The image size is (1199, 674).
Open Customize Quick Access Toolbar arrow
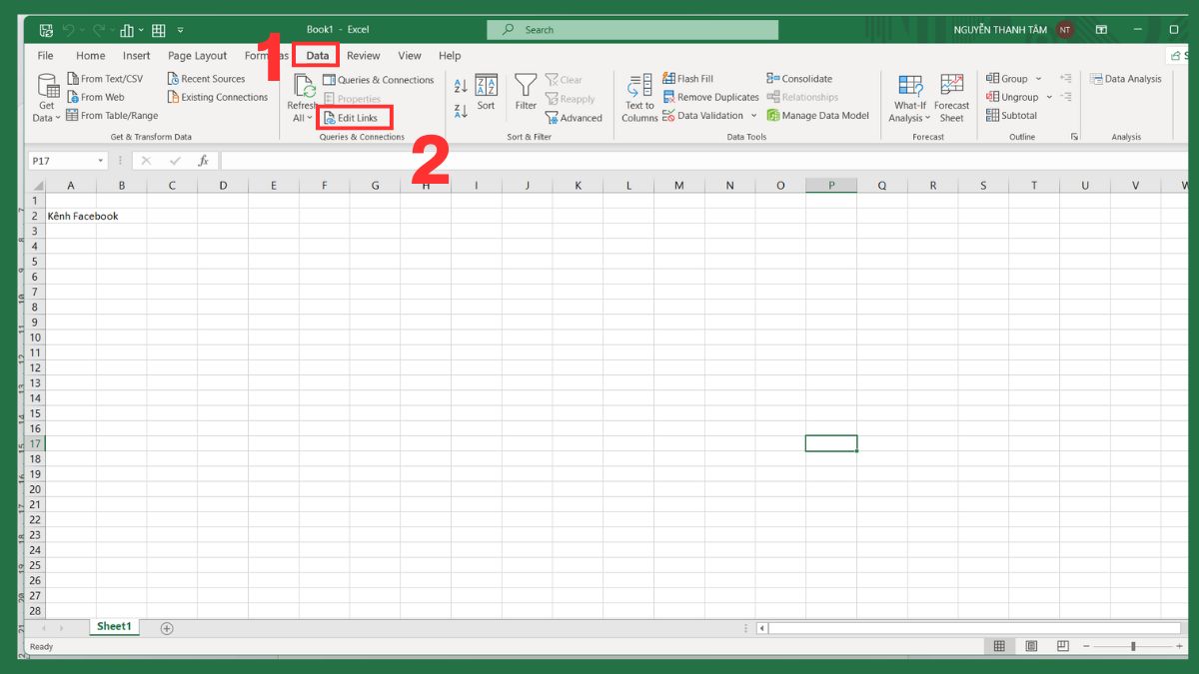pos(181,30)
